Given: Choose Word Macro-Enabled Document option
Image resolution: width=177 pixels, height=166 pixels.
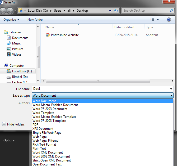Looking at the screenshot, I should 103,105.
